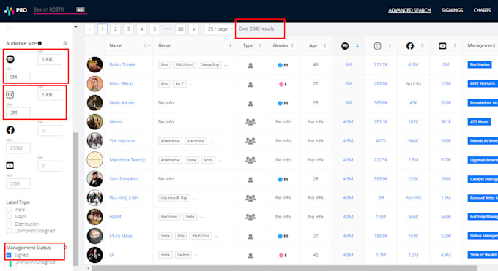Go to the previous results page arrow

click(89, 29)
